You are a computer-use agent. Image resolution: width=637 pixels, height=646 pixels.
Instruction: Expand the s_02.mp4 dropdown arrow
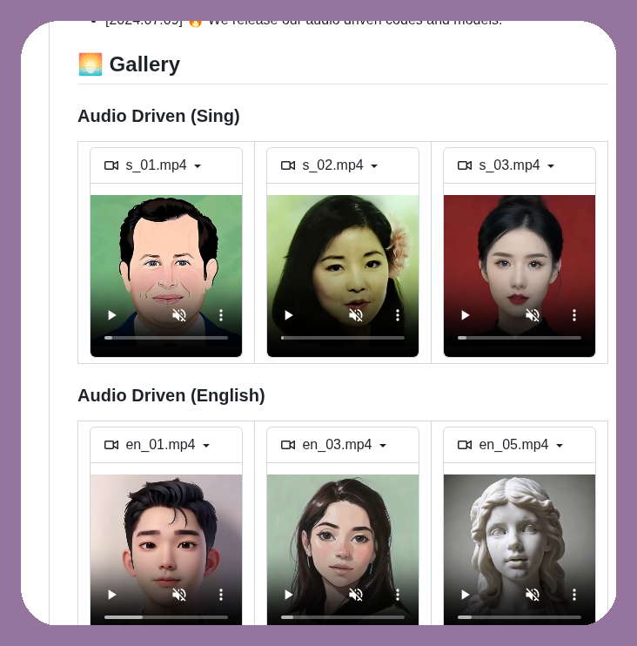374,166
